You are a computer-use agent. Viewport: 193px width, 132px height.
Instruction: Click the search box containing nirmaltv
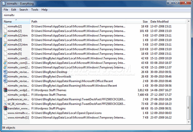click(x=96, y=15)
